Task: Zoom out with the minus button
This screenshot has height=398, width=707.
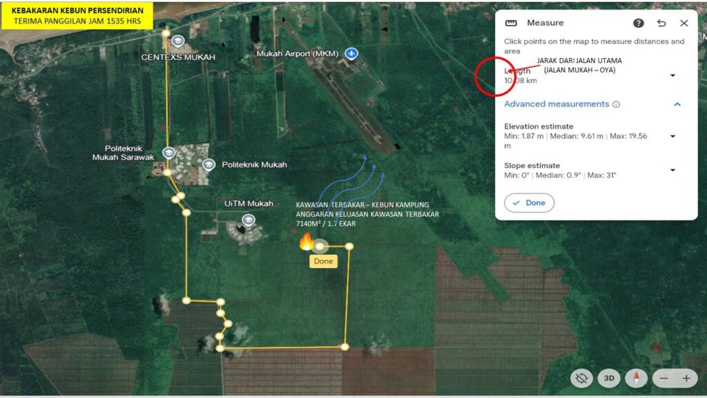Action: [664, 378]
